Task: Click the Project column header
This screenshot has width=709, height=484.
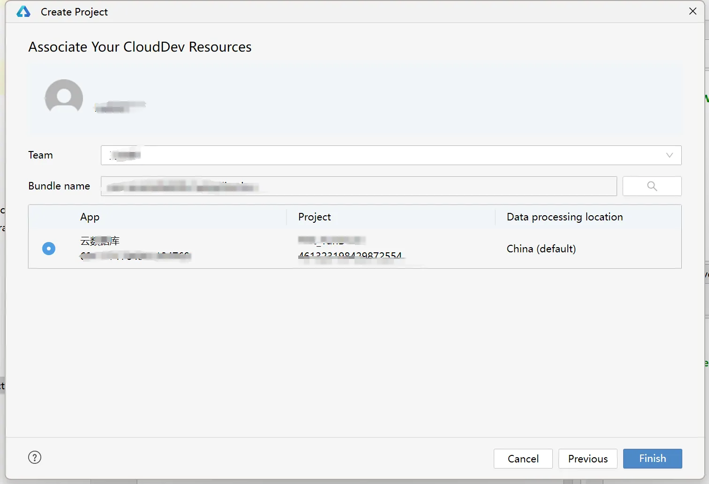Action: (x=314, y=217)
